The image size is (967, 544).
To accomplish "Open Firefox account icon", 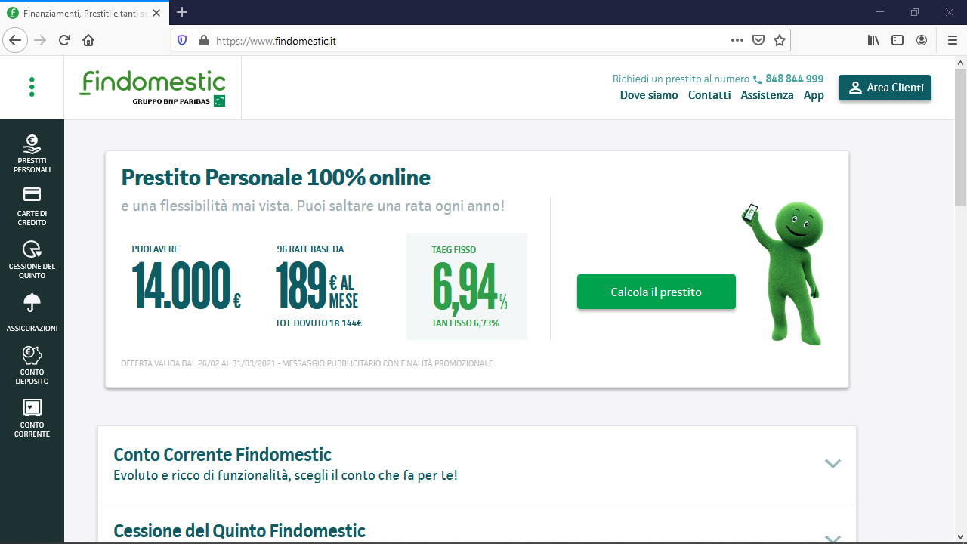I will (x=922, y=41).
